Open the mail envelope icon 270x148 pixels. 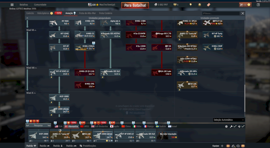click(243, 146)
